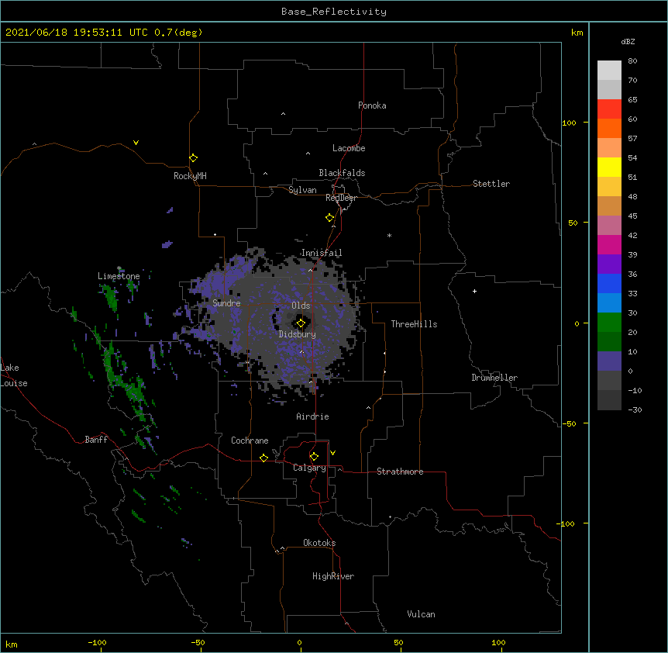
Task: Click the 100 tick on the right km axis
Action: tap(569, 123)
